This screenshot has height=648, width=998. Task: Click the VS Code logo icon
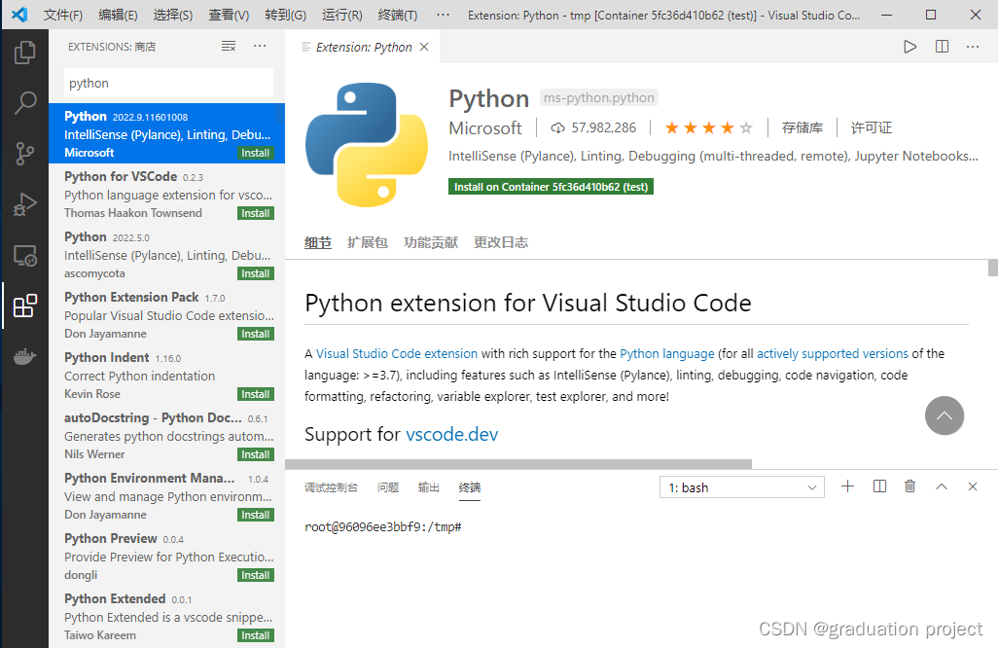pos(19,15)
